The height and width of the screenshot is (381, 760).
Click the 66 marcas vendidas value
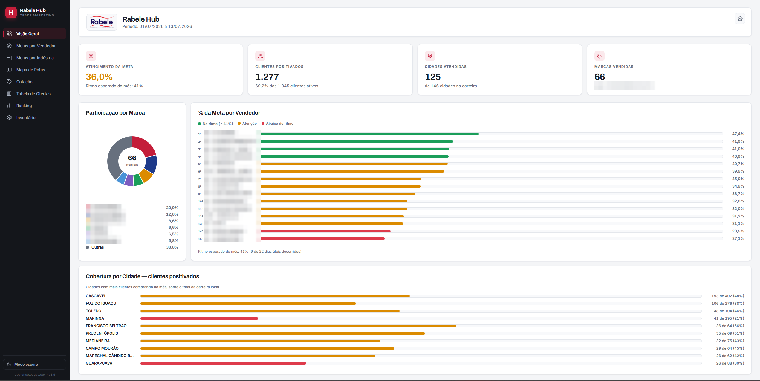tap(600, 77)
